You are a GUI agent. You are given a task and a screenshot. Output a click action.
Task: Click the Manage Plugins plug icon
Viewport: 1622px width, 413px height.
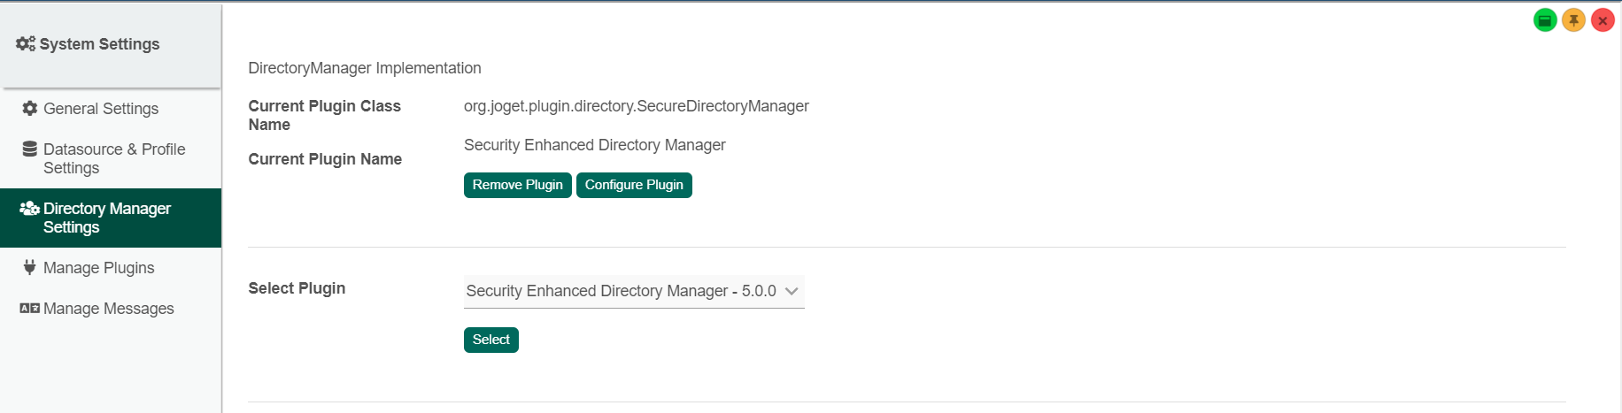[x=30, y=267]
